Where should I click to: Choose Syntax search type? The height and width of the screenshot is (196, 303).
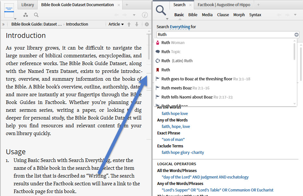(x=255, y=15)
